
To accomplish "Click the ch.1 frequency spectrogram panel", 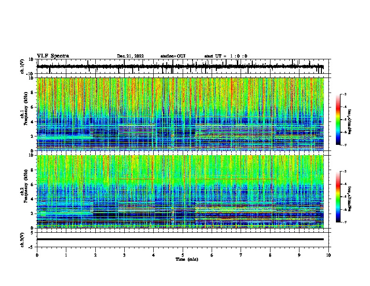I will [x=180, y=114].
